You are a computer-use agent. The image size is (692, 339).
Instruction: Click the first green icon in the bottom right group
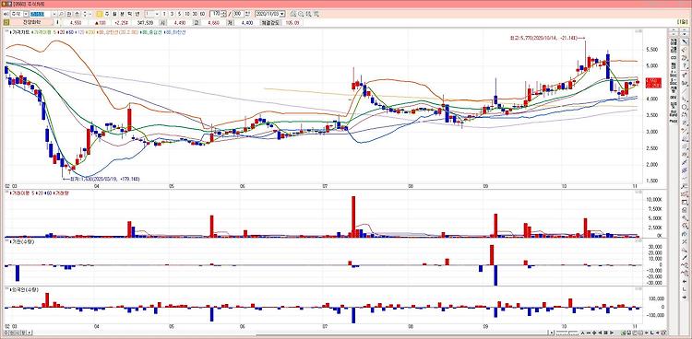pyautogui.click(x=623, y=333)
